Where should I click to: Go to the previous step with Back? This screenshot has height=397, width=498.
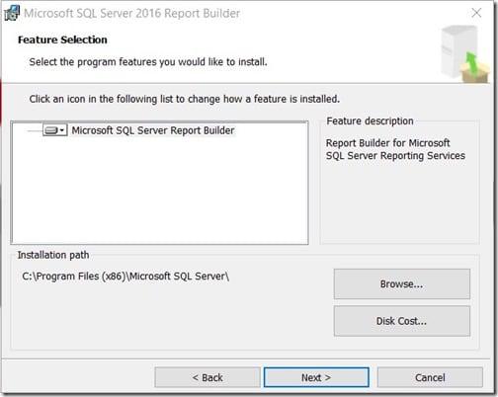pyautogui.click(x=207, y=377)
